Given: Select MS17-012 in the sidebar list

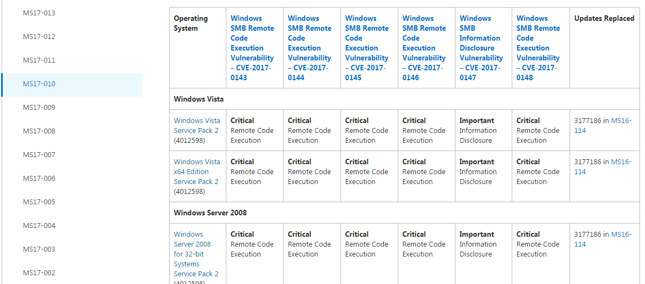Looking at the screenshot, I should [39, 36].
